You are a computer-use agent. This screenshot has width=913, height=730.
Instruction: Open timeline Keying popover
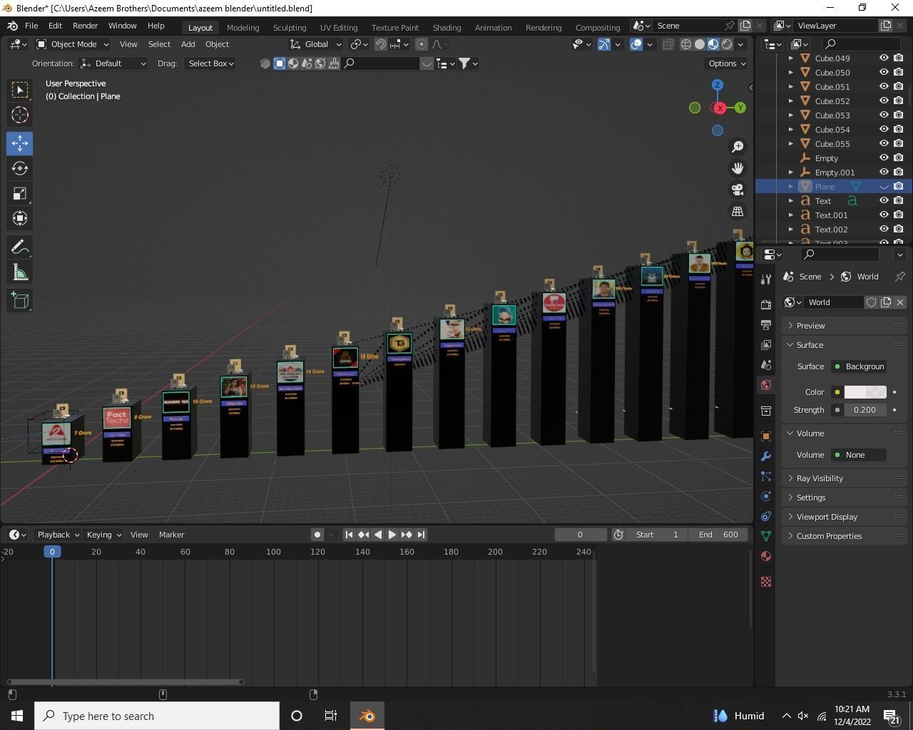click(103, 535)
